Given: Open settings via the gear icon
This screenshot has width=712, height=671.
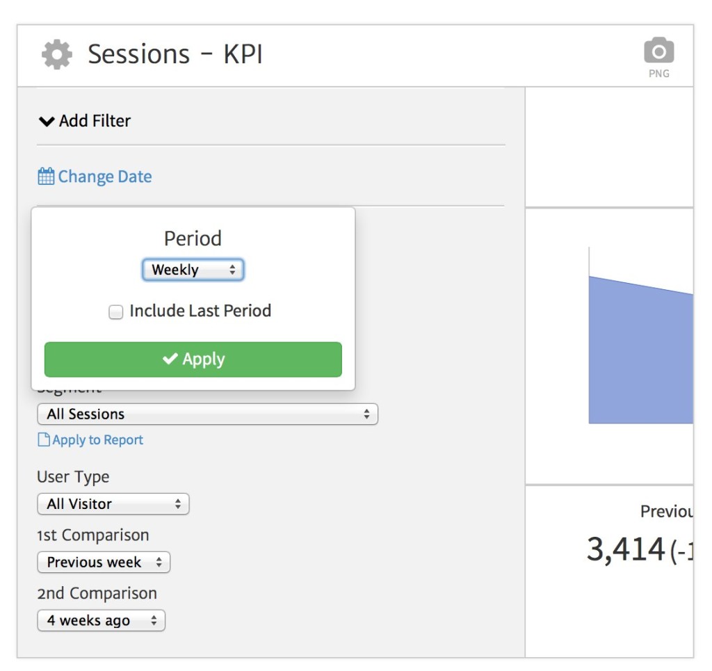Looking at the screenshot, I should [x=56, y=54].
